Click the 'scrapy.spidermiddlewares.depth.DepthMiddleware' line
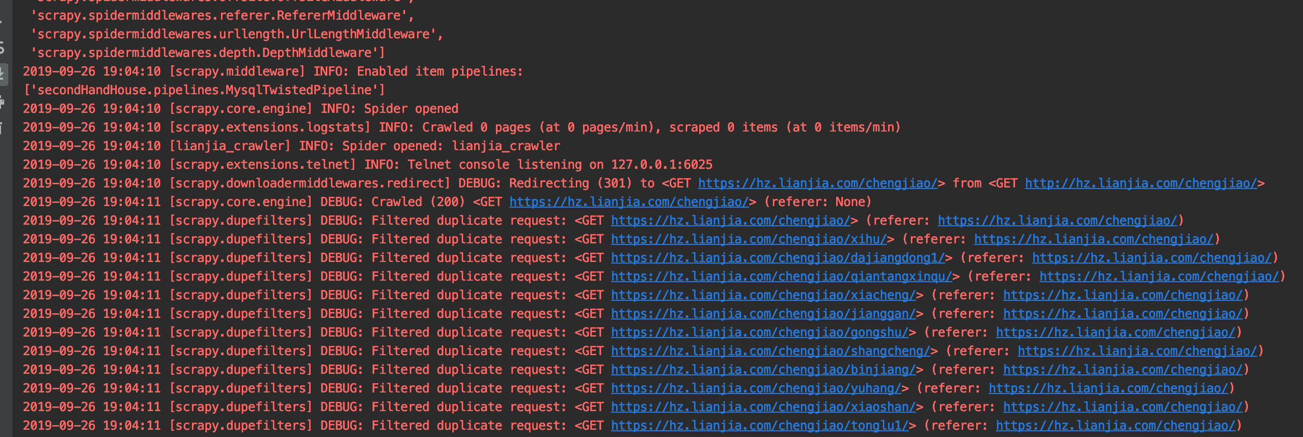Image resolution: width=1303 pixels, height=437 pixels. (x=208, y=53)
